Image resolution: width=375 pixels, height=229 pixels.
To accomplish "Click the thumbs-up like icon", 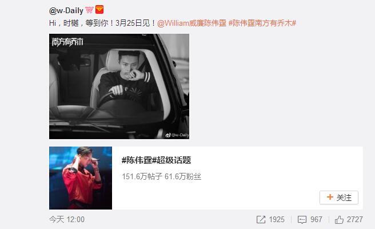I will click(339, 219).
